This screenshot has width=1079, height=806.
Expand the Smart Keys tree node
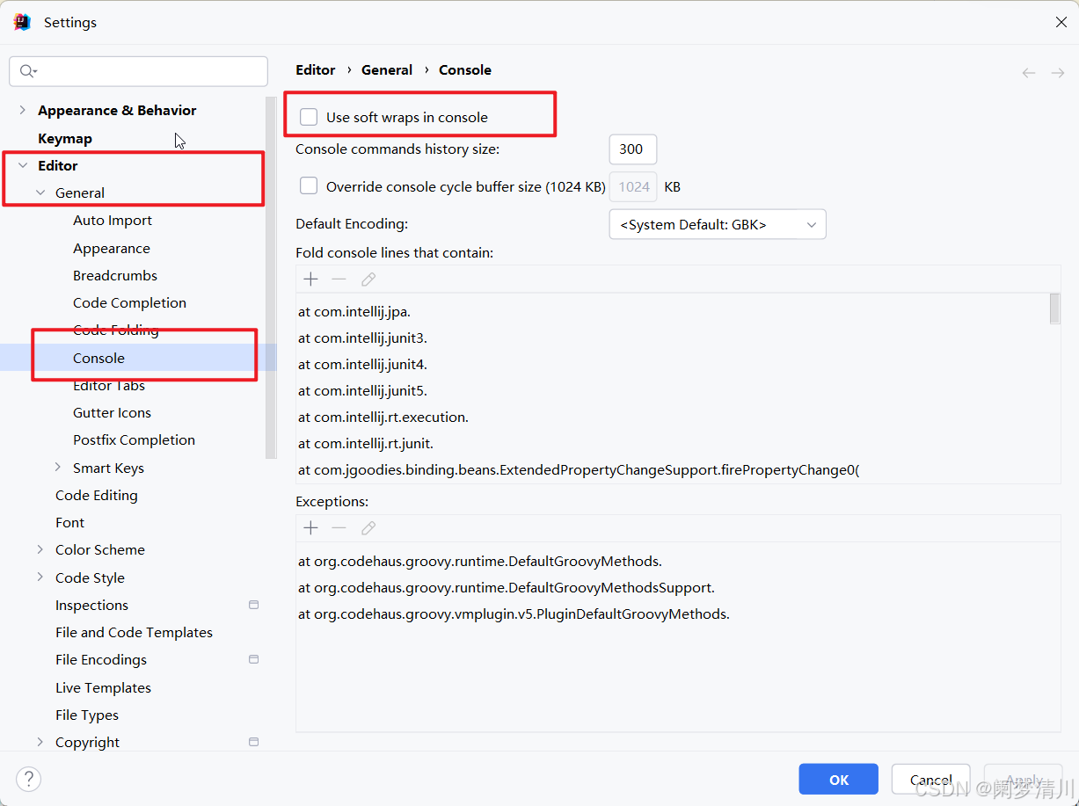58,468
